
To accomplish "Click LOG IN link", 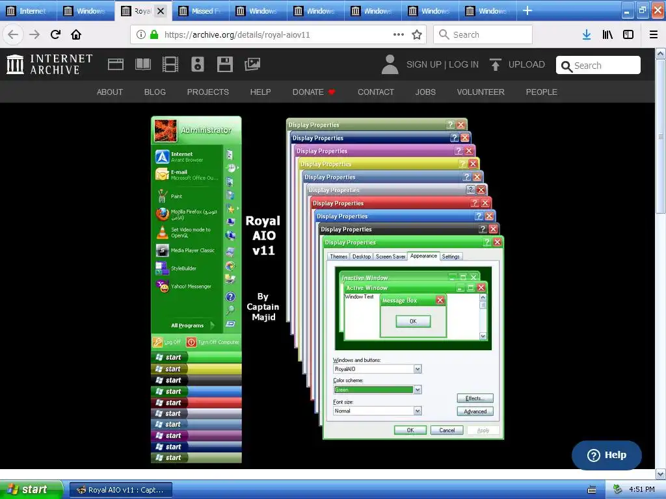I will (463, 64).
